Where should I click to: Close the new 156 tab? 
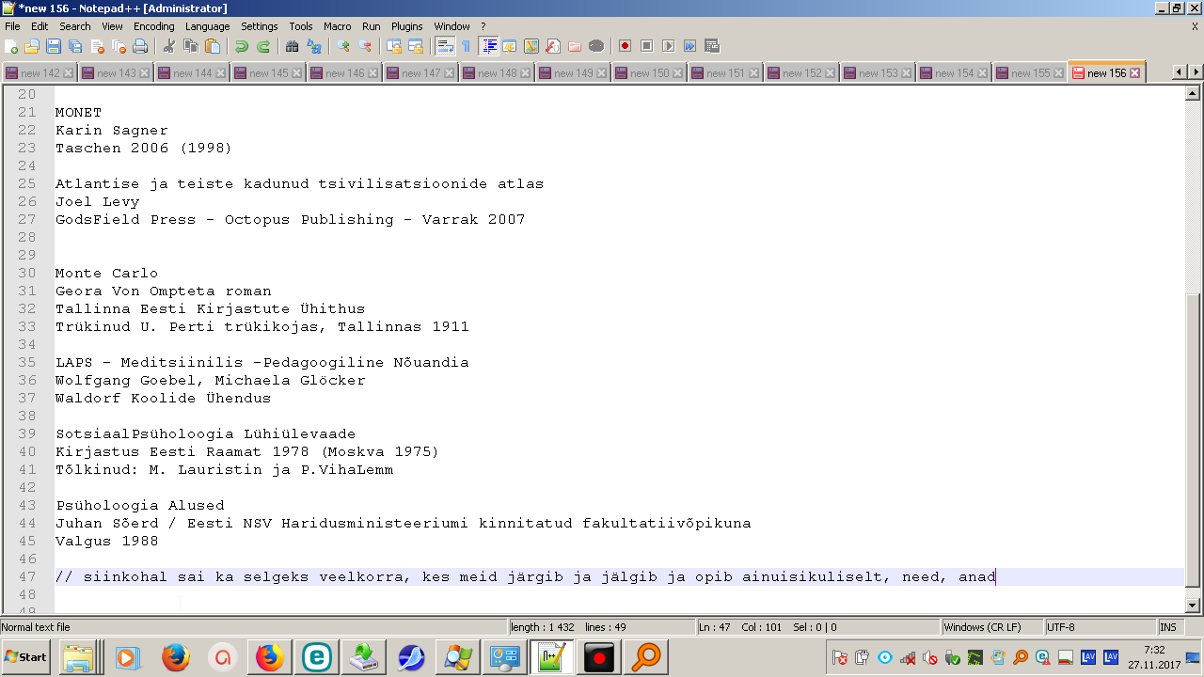1135,73
